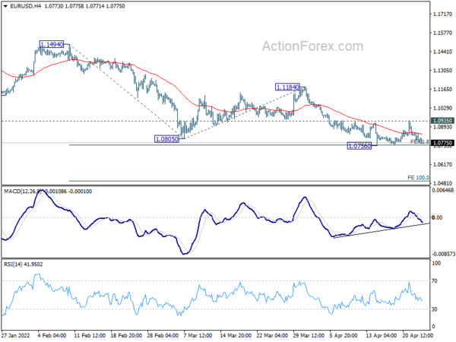Screen dimensions: 456x342
Task: Select the 1.14410 price axis value
Action: click(x=442, y=52)
